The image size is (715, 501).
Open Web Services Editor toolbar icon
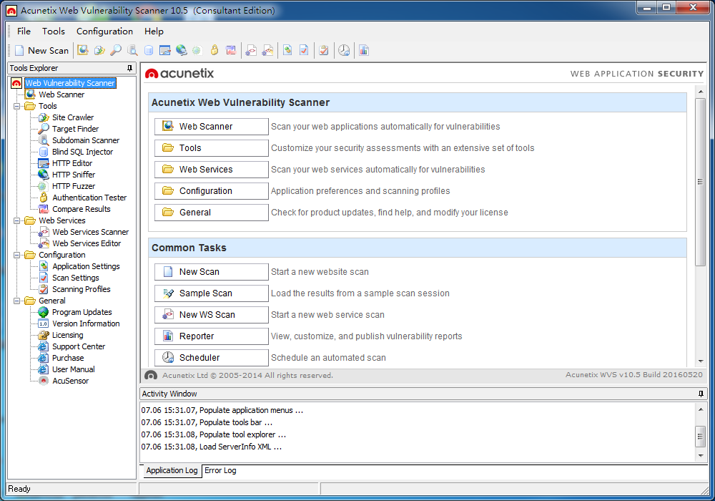coord(267,50)
